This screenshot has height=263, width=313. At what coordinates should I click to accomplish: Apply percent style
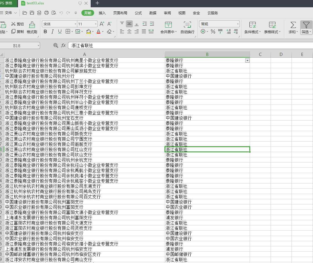[x=213, y=31]
